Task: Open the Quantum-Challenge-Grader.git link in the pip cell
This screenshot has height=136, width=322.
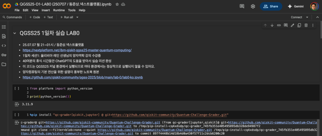Action: (x=169, y=115)
